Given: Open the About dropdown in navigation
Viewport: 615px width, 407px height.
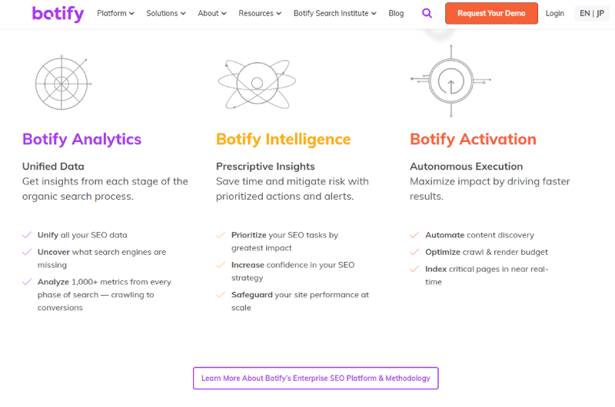Looking at the screenshot, I should point(212,13).
